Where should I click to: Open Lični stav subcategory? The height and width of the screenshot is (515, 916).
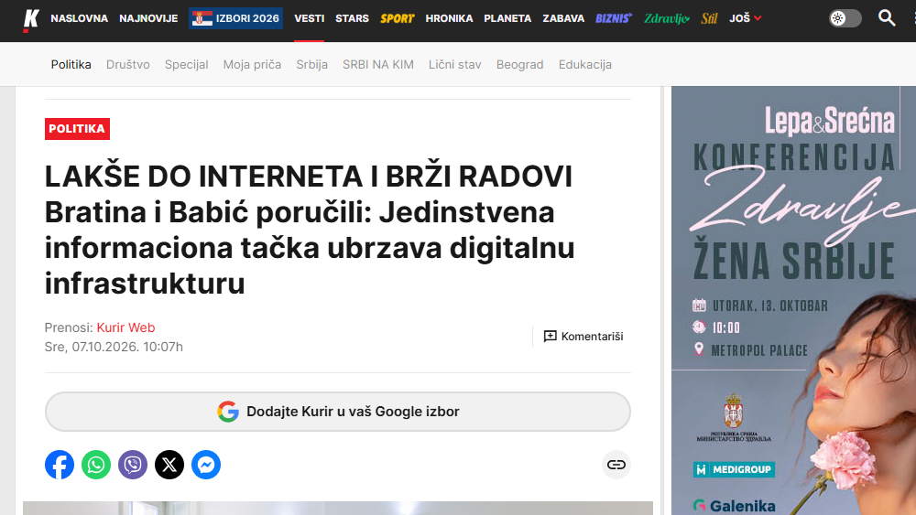(455, 64)
